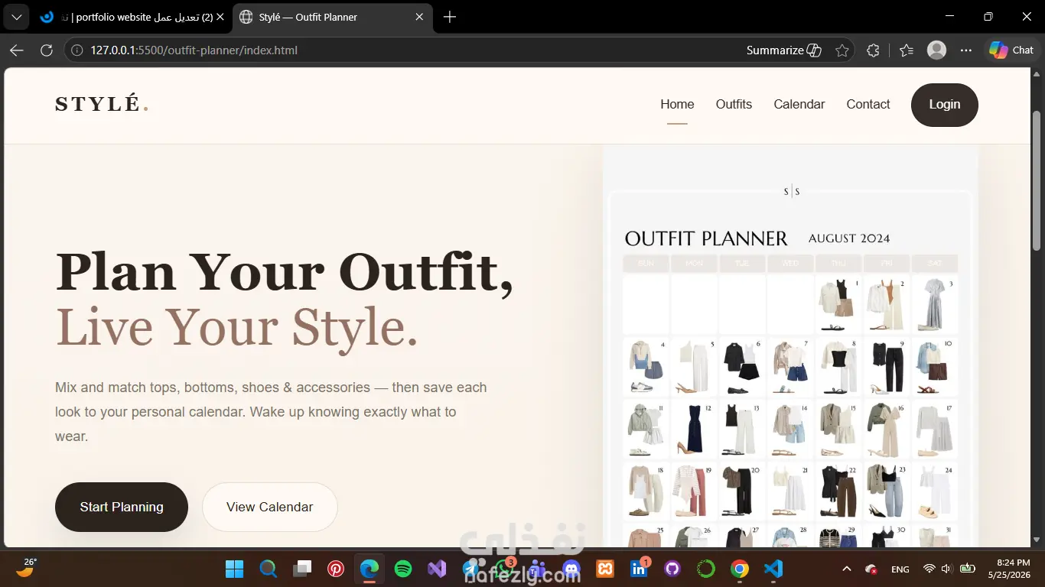Open LinkedIn from the taskbar
The width and height of the screenshot is (1045, 587).
point(639,569)
